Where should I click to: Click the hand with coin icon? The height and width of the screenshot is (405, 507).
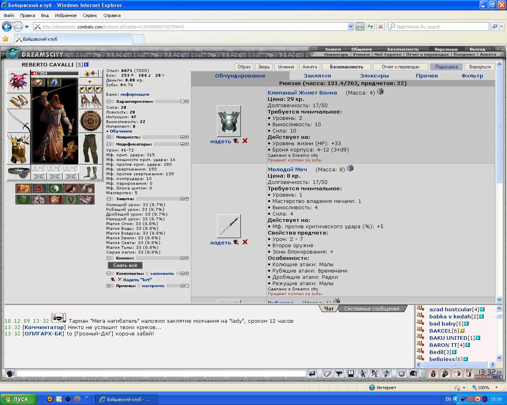click(x=445, y=373)
